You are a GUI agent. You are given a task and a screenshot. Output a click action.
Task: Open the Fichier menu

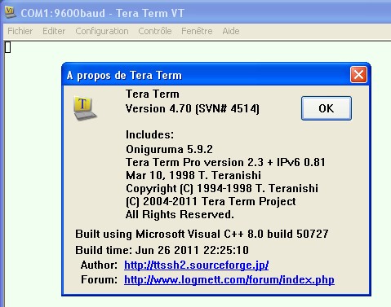(x=20, y=31)
